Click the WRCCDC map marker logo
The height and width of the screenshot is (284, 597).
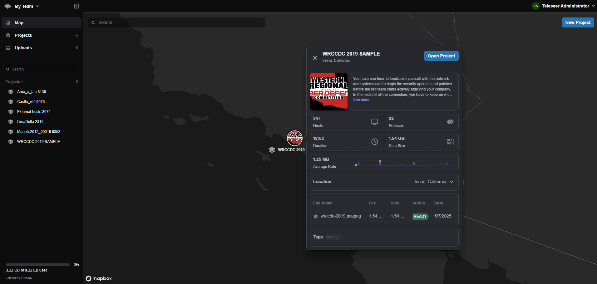click(295, 138)
